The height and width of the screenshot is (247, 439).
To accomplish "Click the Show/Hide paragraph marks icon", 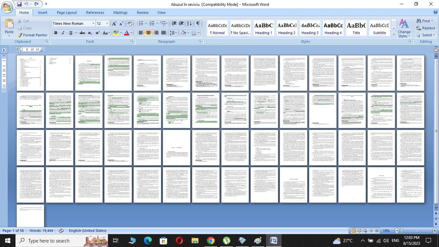I will click(198, 23).
